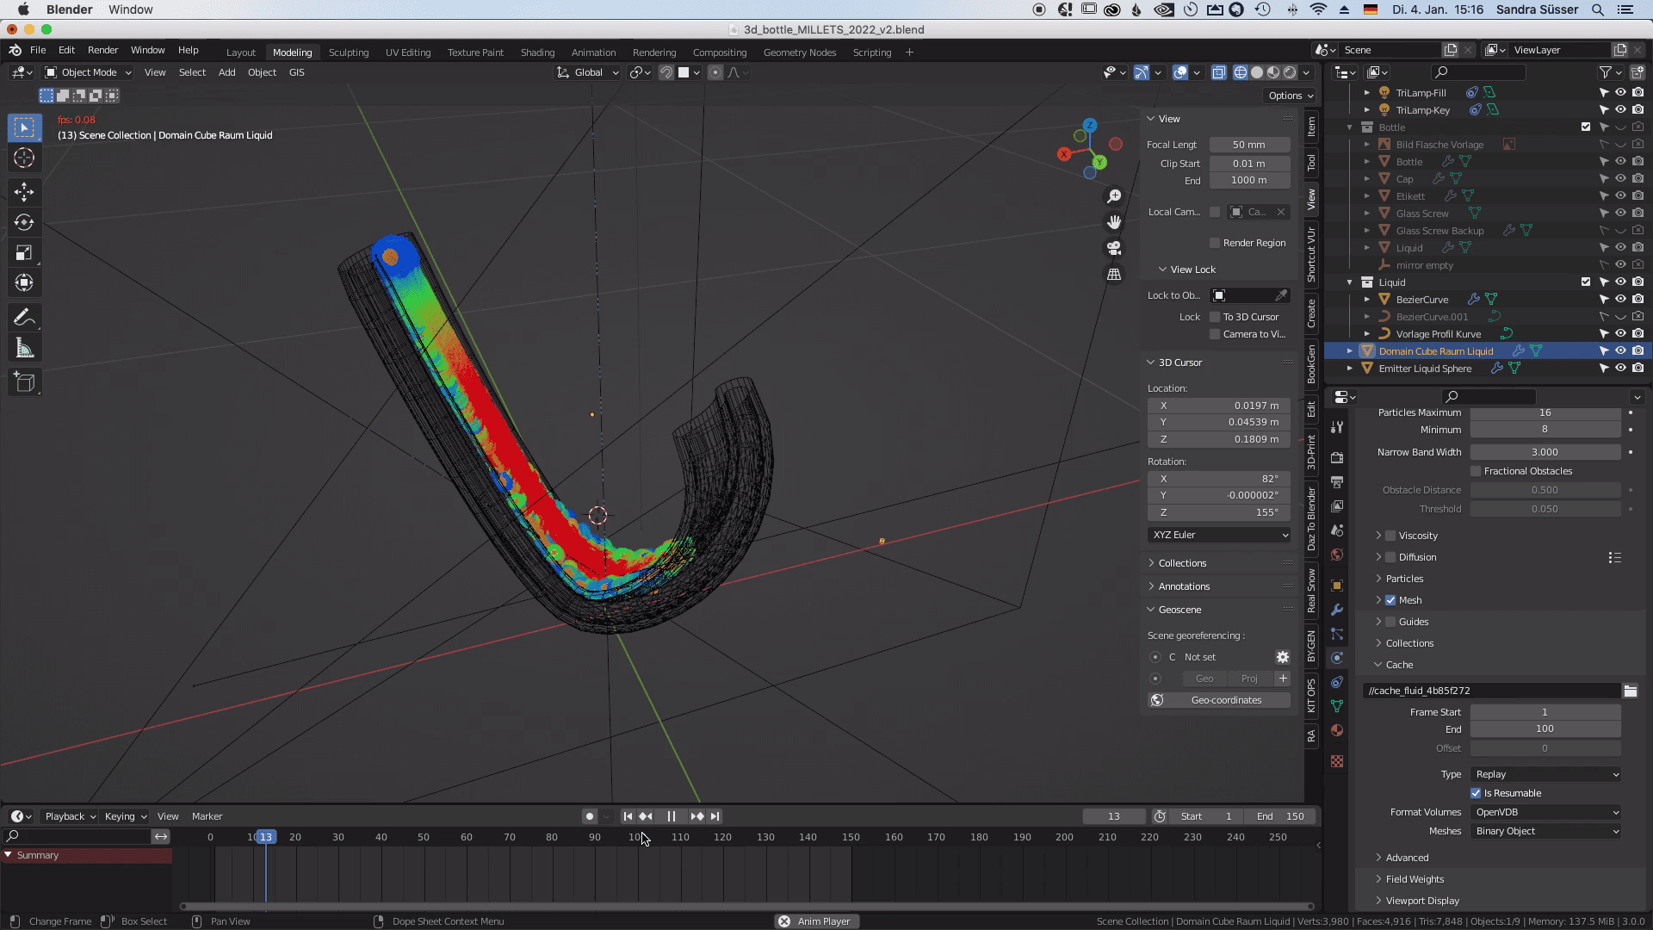Open the Sculpting workspace tab

349,53
